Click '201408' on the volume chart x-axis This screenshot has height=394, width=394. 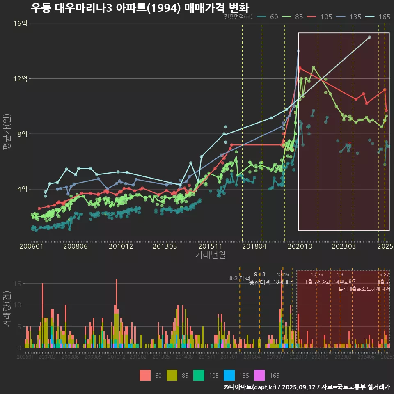[184, 357]
